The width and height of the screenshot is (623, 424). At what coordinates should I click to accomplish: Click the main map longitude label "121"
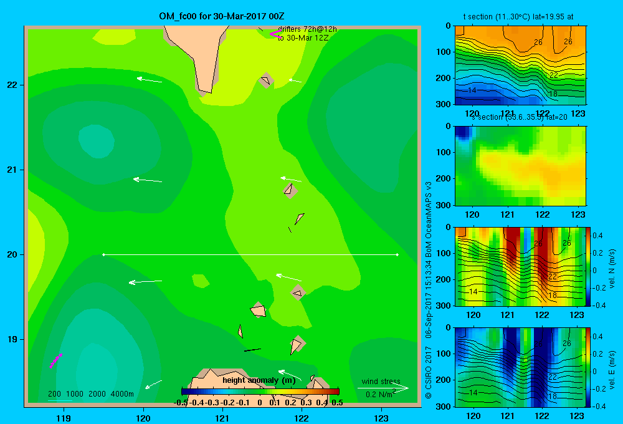[222, 418]
